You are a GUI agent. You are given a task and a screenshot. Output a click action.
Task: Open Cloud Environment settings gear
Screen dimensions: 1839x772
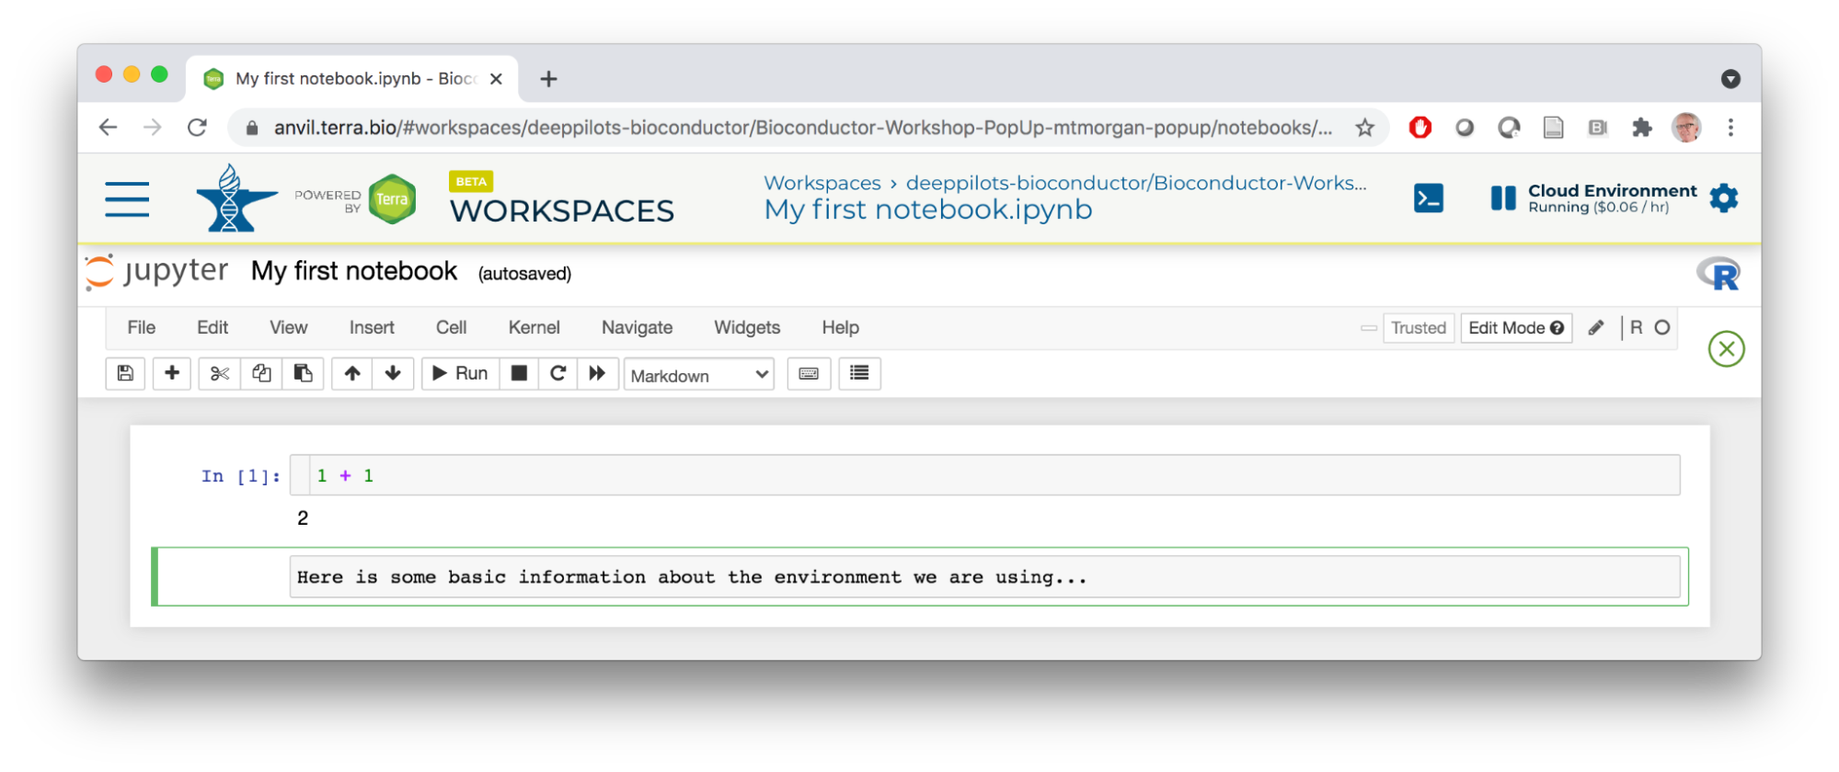click(x=1724, y=198)
